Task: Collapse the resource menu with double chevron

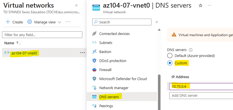Action: pos(157,22)
